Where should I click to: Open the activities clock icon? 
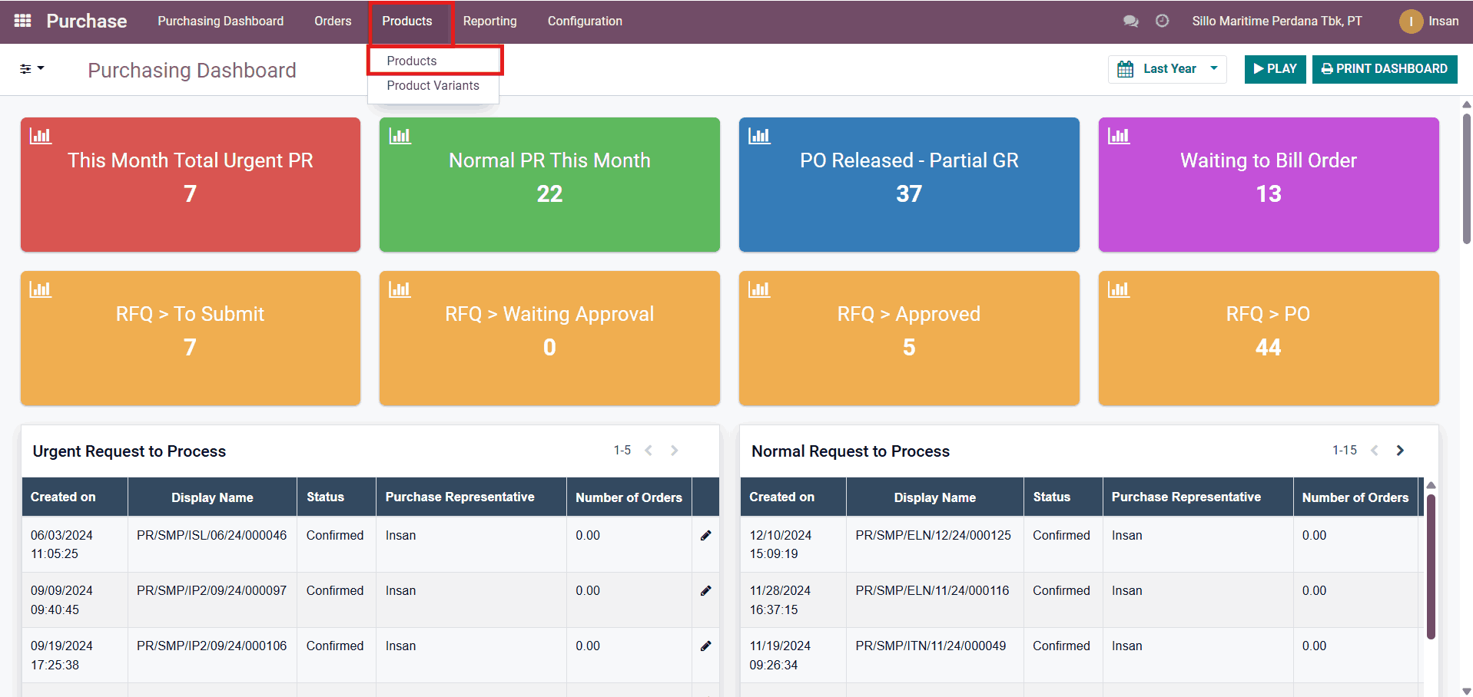point(1162,21)
